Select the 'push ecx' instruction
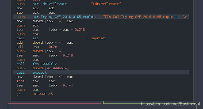The image size is (203, 109). 28,25
